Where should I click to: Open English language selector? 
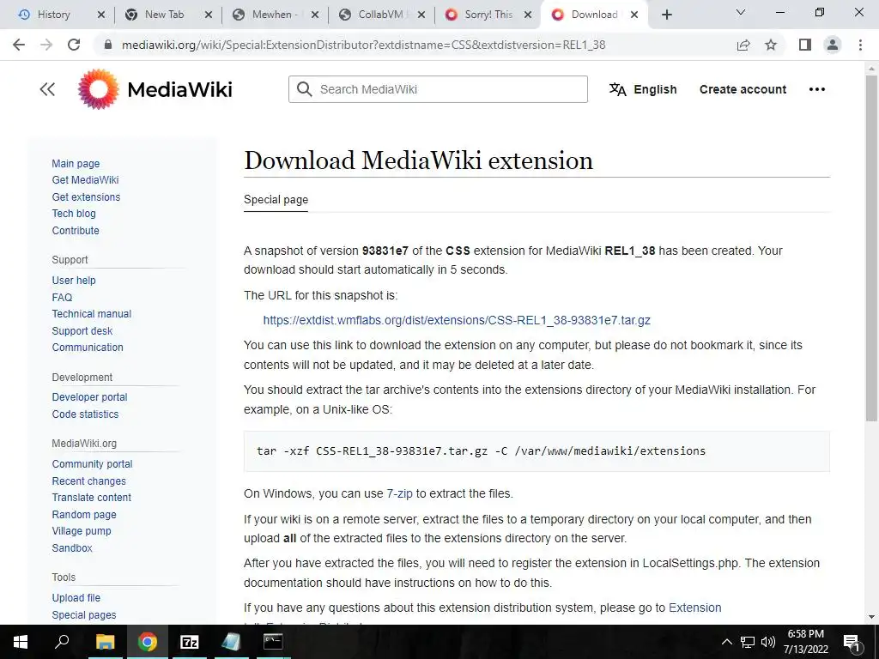(x=643, y=89)
